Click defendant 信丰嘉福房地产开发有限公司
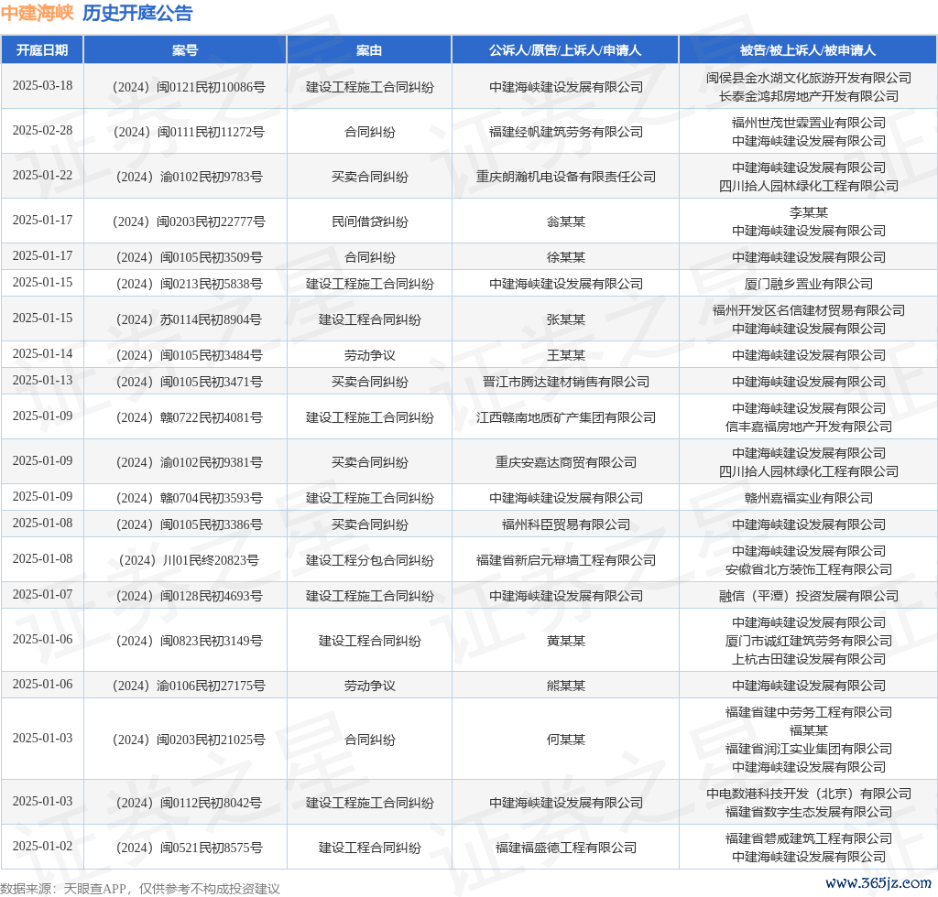The height and width of the screenshot is (897, 938). pos(808,427)
